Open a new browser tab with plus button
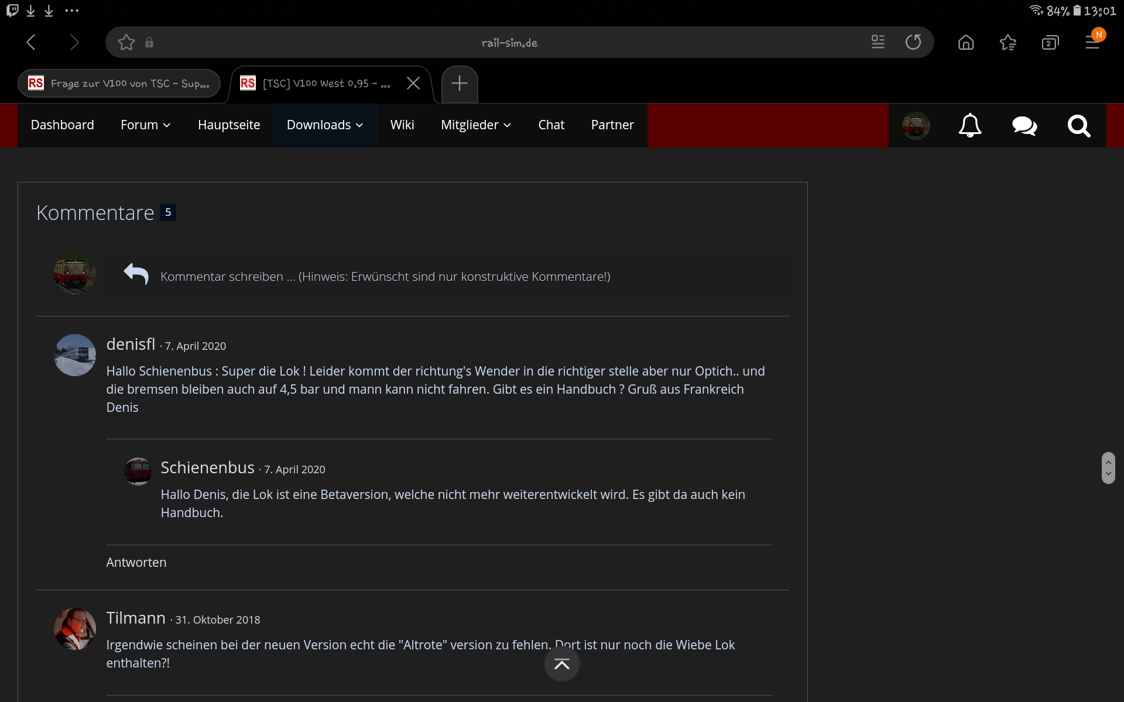The width and height of the screenshot is (1124, 702). pos(460,84)
